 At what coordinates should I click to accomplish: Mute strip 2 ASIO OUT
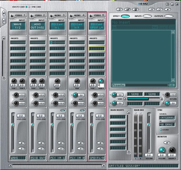click(x=41, y=143)
